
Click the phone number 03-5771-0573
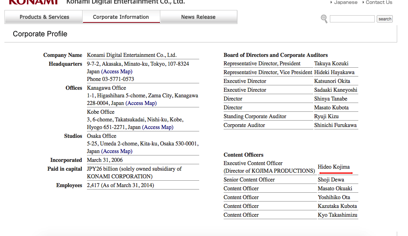click(x=118, y=79)
